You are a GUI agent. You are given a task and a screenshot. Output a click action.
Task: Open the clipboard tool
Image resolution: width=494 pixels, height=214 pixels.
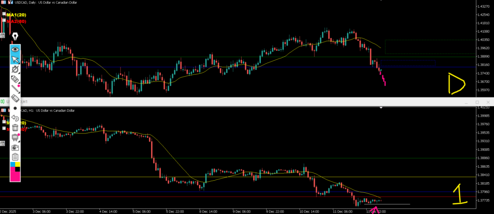[x=15, y=157]
